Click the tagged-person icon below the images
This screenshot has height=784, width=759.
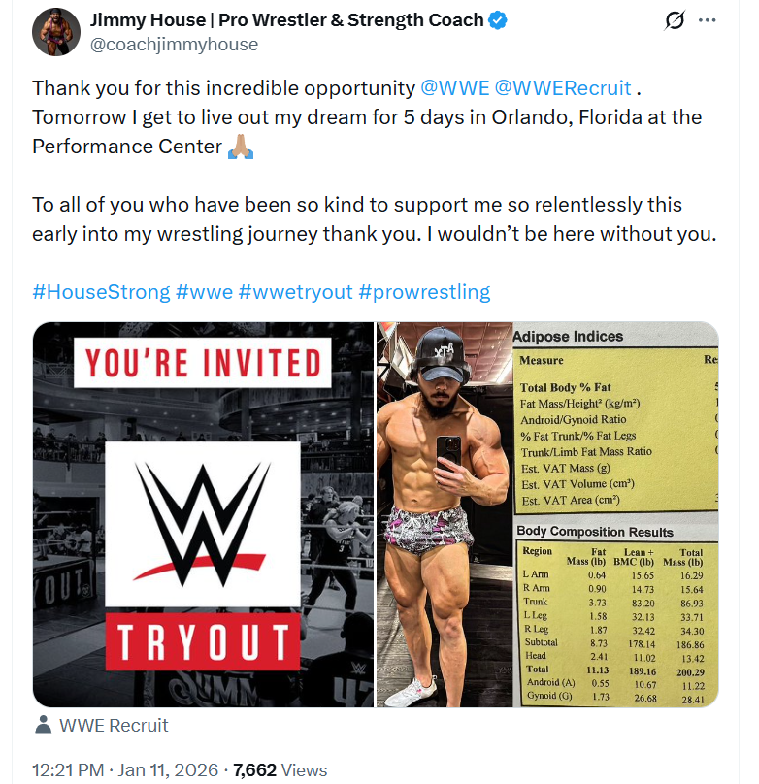tap(43, 725)
